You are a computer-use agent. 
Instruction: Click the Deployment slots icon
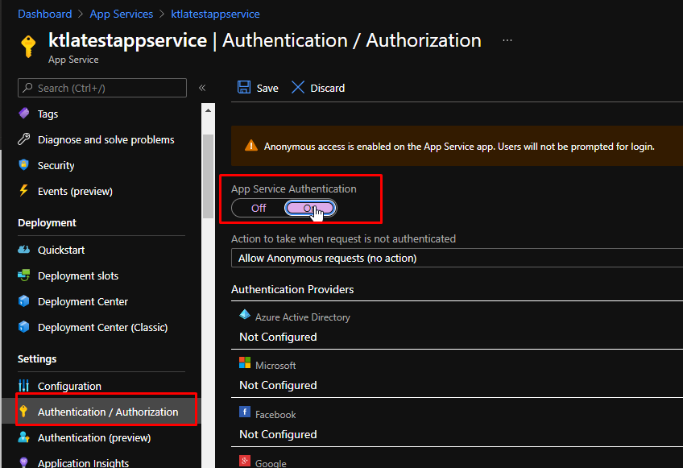click(24, 275)
